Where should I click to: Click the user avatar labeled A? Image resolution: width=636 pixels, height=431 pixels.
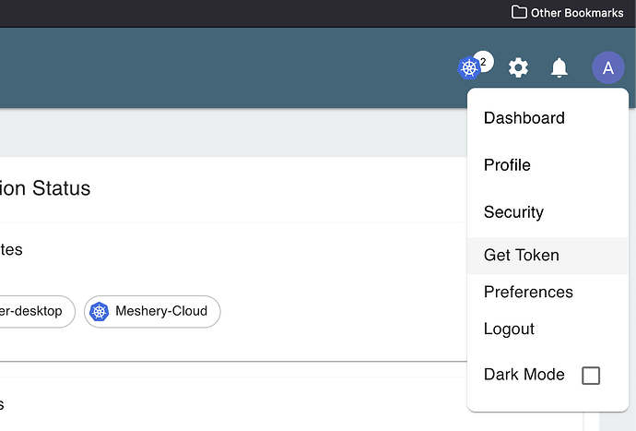coord(607,67)
